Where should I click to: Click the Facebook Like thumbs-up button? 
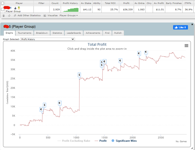181,27
